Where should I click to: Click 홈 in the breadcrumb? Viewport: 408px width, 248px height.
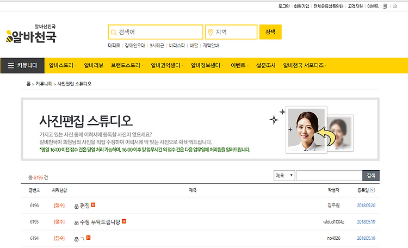pos(28,84)
